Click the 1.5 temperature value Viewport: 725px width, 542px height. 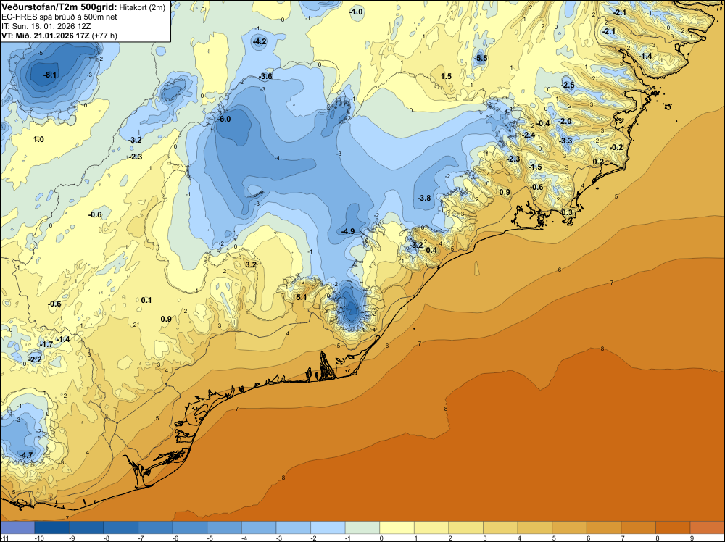tap(446, 76)
